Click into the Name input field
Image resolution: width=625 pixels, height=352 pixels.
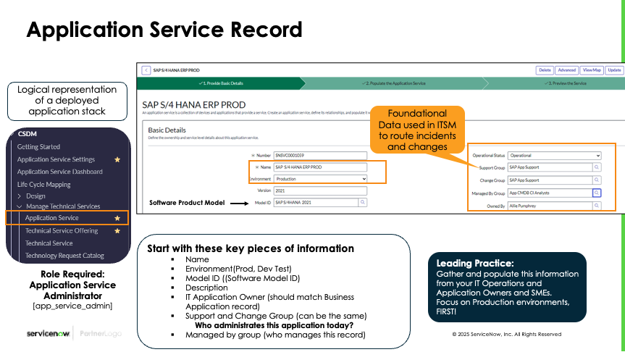point(320,167)
